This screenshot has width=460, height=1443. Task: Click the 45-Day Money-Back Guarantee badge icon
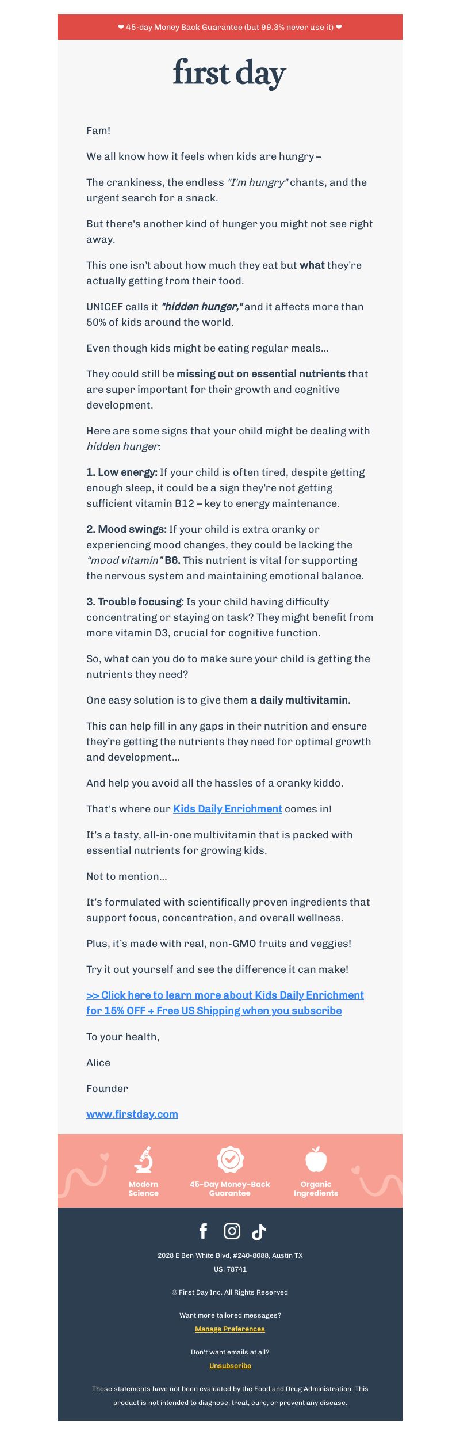point(230,1159)
